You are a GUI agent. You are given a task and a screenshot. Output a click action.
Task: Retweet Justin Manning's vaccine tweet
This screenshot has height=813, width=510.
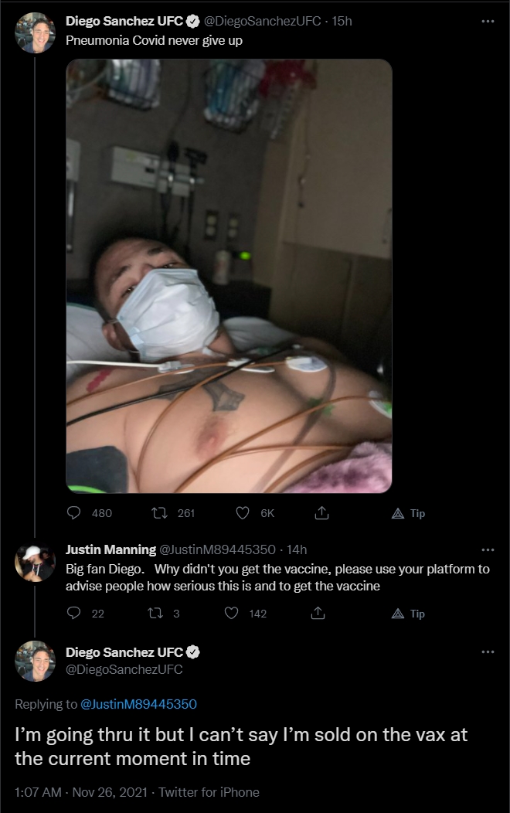[x=155, y=613]
